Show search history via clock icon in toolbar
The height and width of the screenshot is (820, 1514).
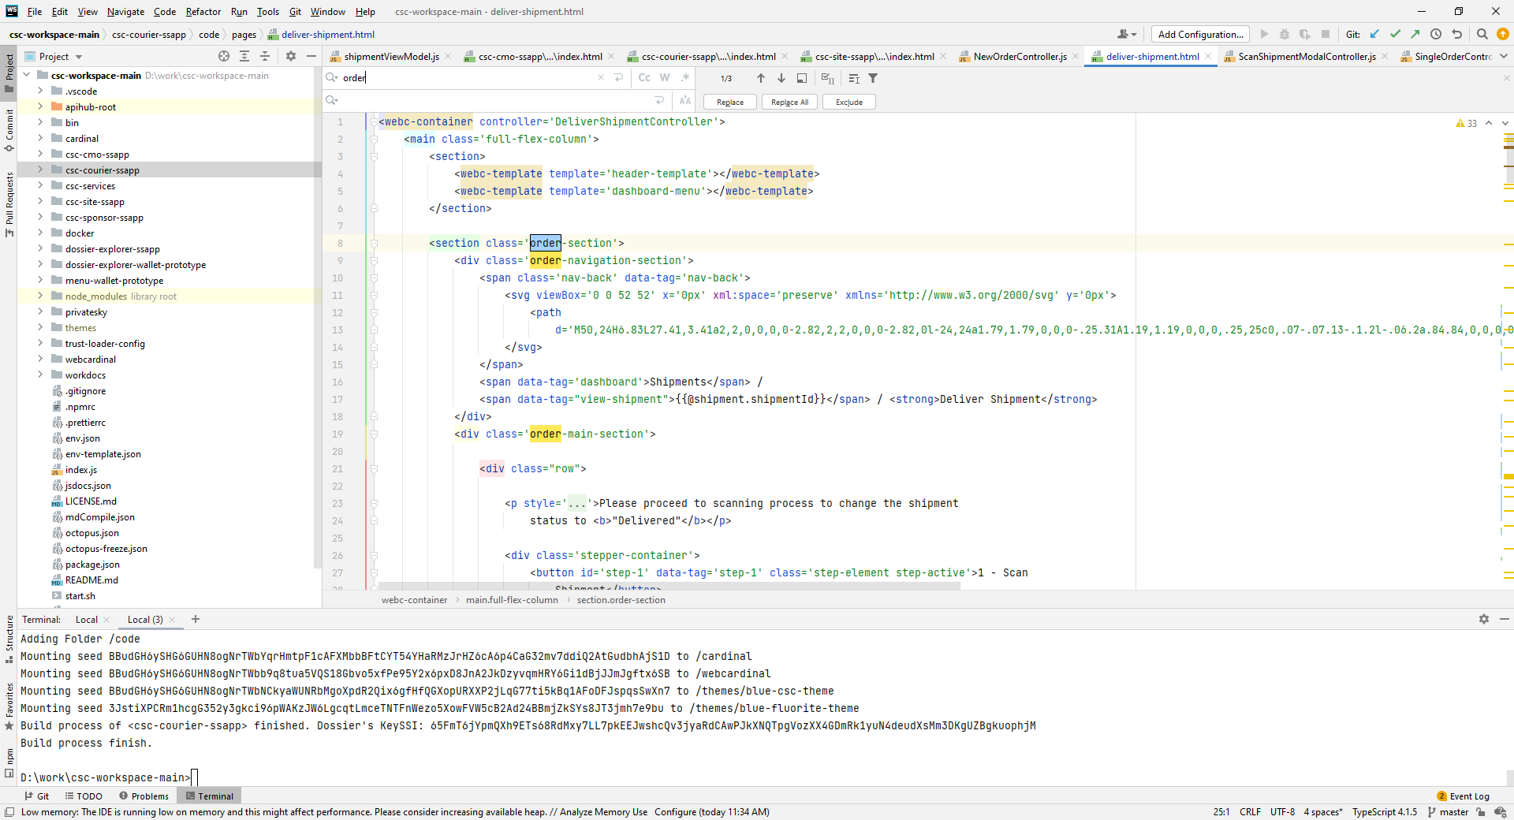pyautogui.click(x=1437, y=34)
